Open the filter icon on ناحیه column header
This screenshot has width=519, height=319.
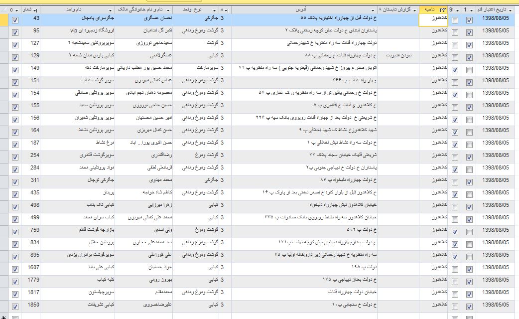(x=442, y=10)
